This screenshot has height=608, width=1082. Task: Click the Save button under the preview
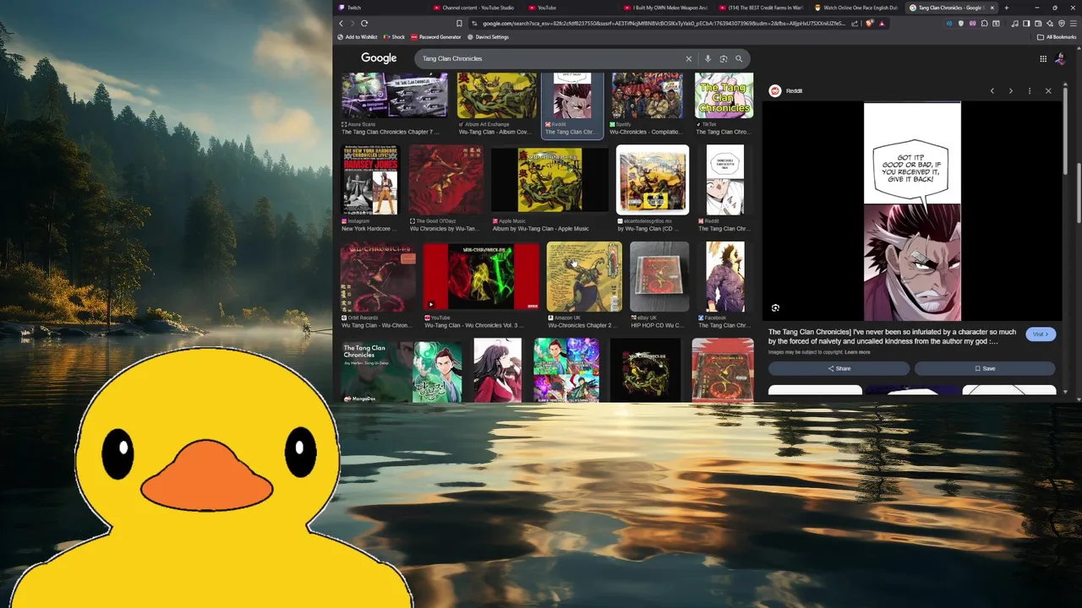[x=985, y=368]
